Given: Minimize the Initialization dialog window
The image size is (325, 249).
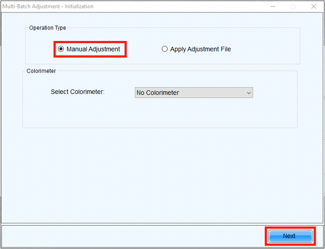Looking at the screenshot, I should click(x=273, y=7).
